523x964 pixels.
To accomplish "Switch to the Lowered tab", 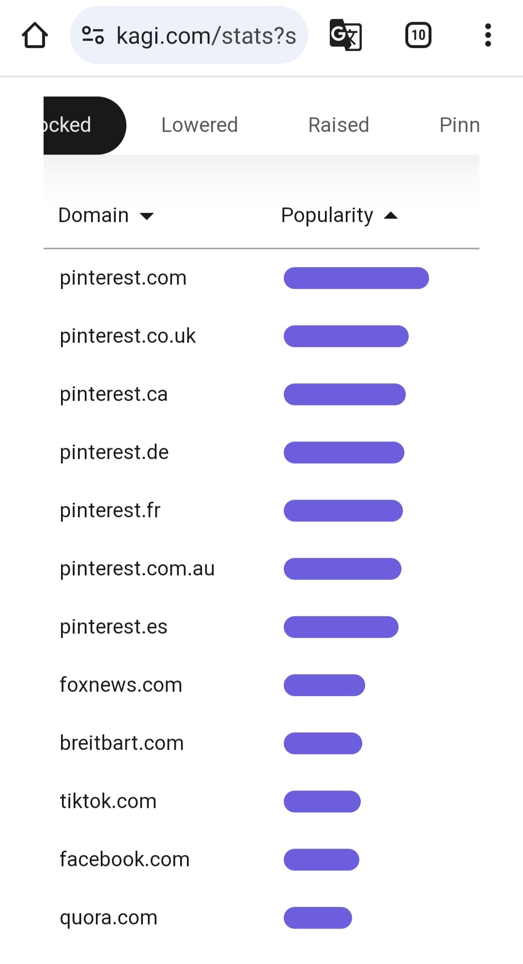I will pyautogui.click(x=200, y=125).
